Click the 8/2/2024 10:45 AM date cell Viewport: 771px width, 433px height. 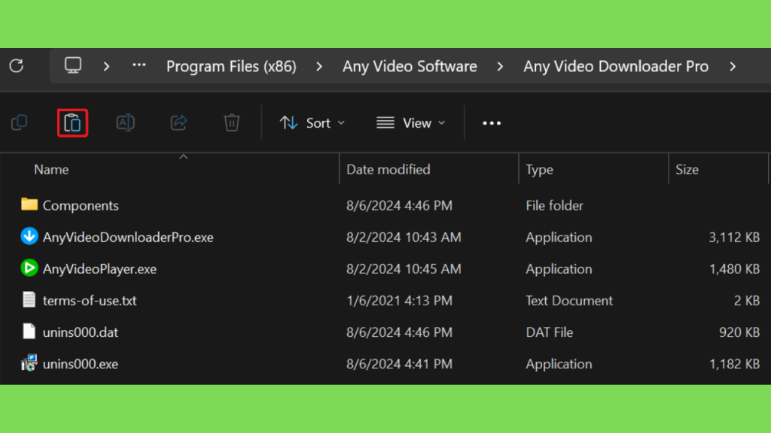pos(404,269)
